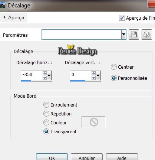The height and width of the screenshot is (160, 155).
Task: Click in the Décalage horiz. value field
Action: (32, 75)
